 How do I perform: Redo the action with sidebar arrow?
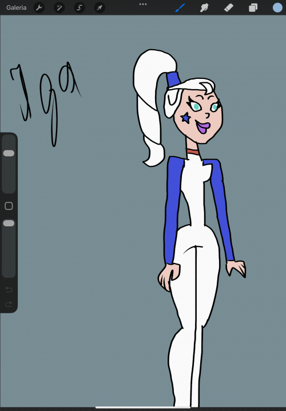pyautogui.click(x=9, y=304)
